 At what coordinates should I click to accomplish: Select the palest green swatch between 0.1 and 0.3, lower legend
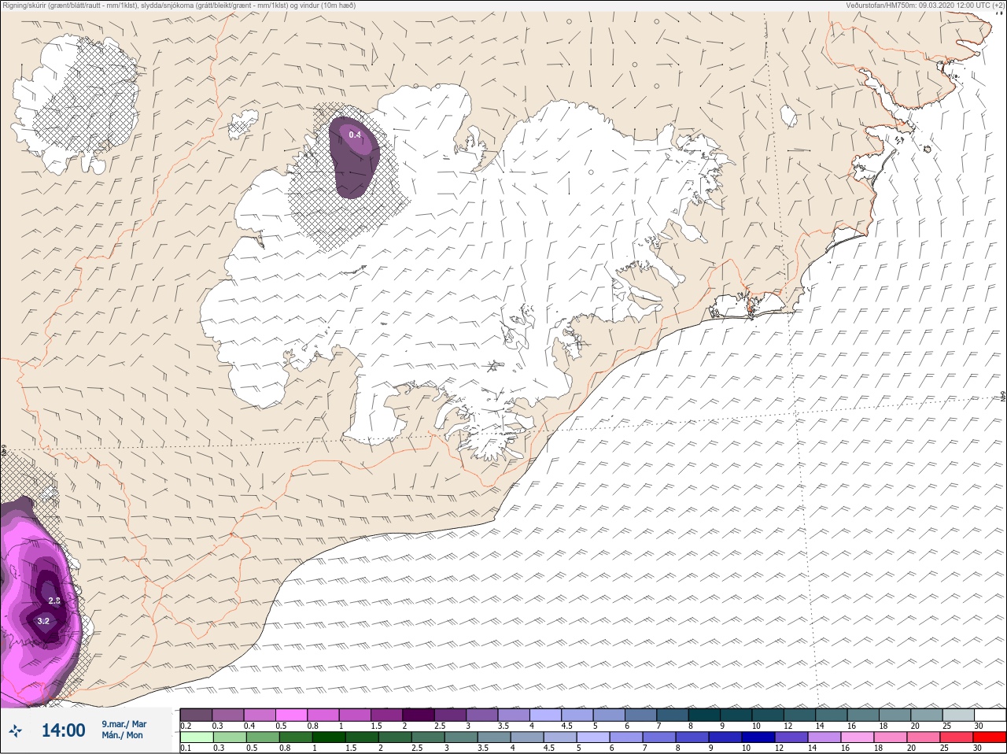point(197,739)
